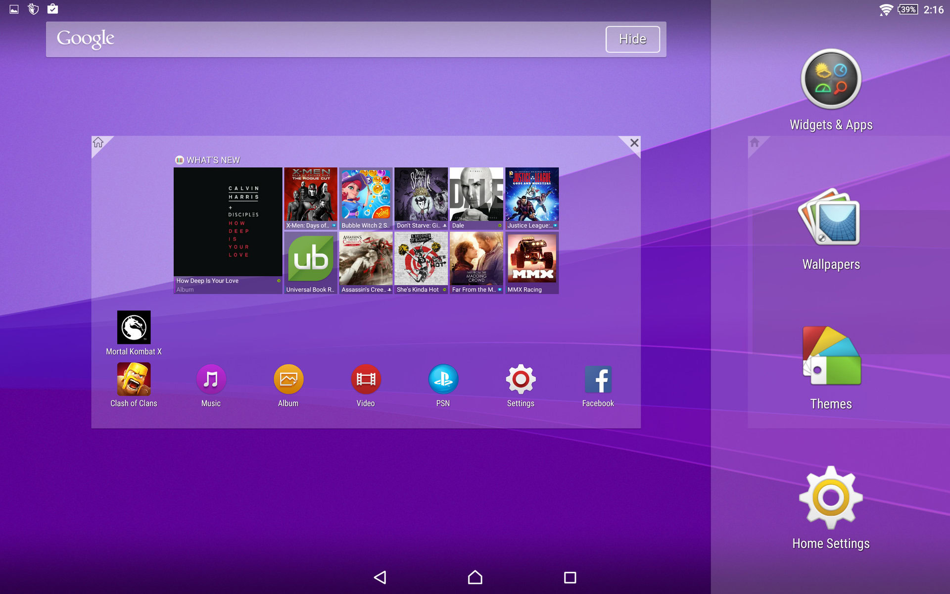Launch the Video app

point(366,380)
